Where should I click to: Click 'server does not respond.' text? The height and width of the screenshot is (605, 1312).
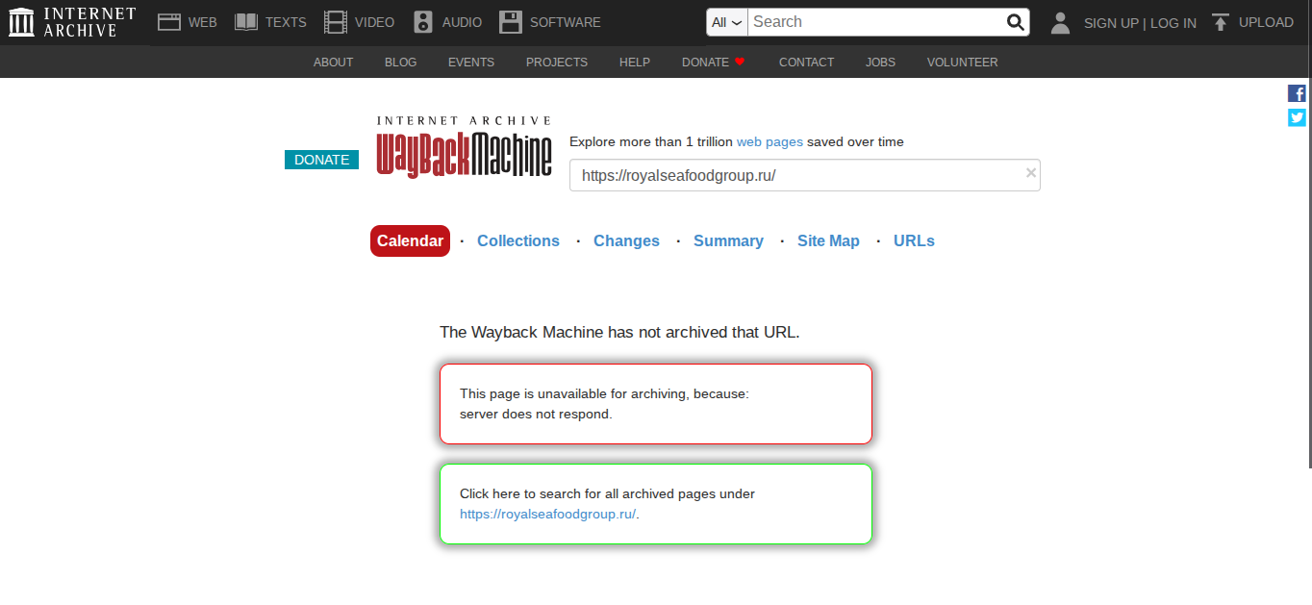click(x=536, y=414)
